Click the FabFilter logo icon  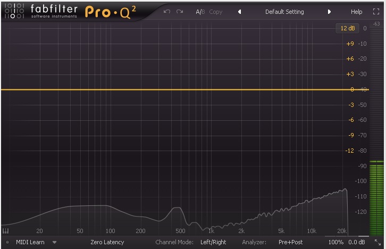(x=14, y=11)
